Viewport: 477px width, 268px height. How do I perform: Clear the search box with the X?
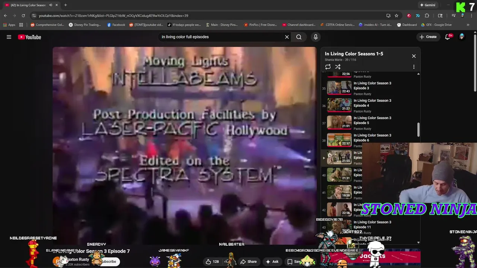tap(287, 37)
